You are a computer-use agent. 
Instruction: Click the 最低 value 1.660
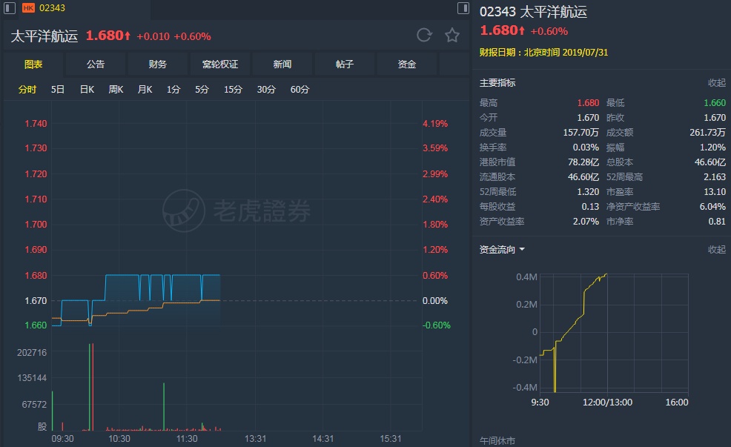[x=715, y=102]
